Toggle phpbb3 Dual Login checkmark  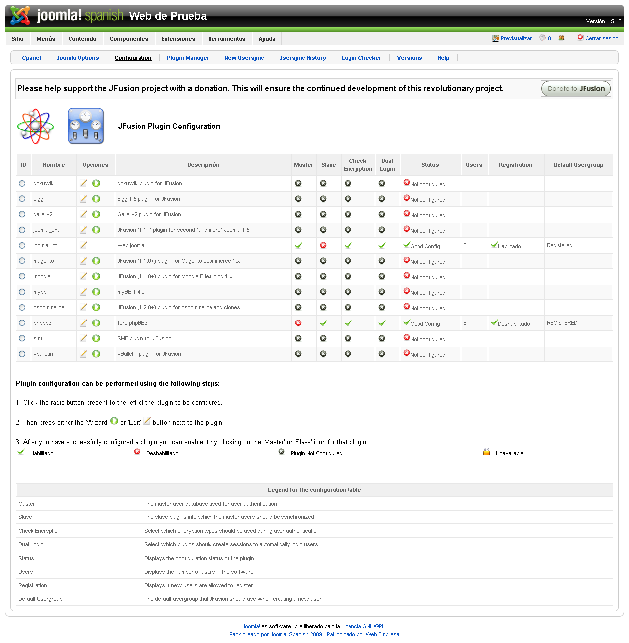tap(382, 323)
